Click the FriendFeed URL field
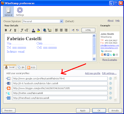 pos(60,98)
